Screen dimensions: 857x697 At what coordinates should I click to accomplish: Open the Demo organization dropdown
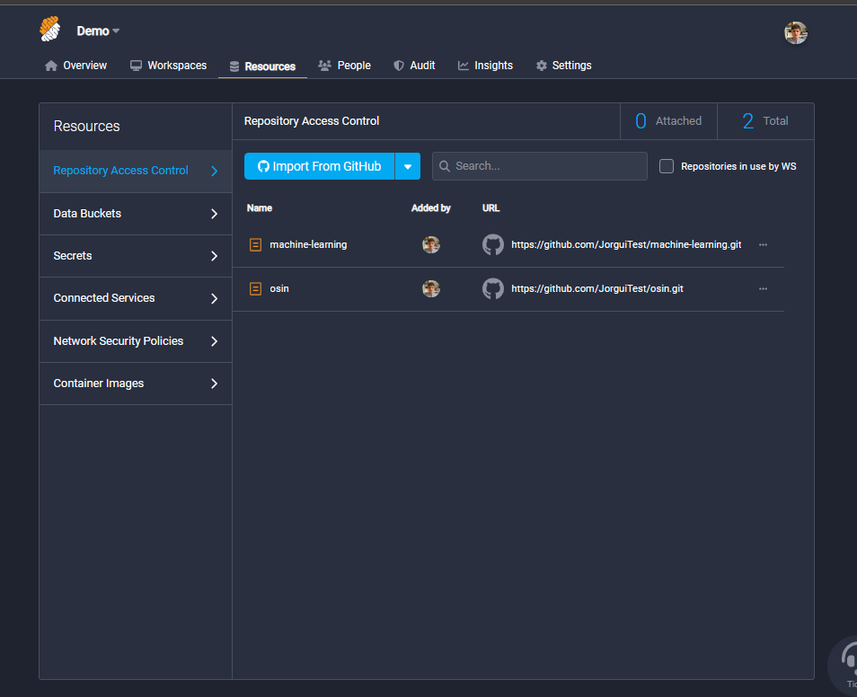pyautogui.click(x=97, y=31)
